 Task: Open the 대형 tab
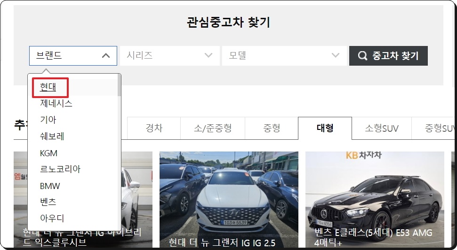click(x=325, y=128)
